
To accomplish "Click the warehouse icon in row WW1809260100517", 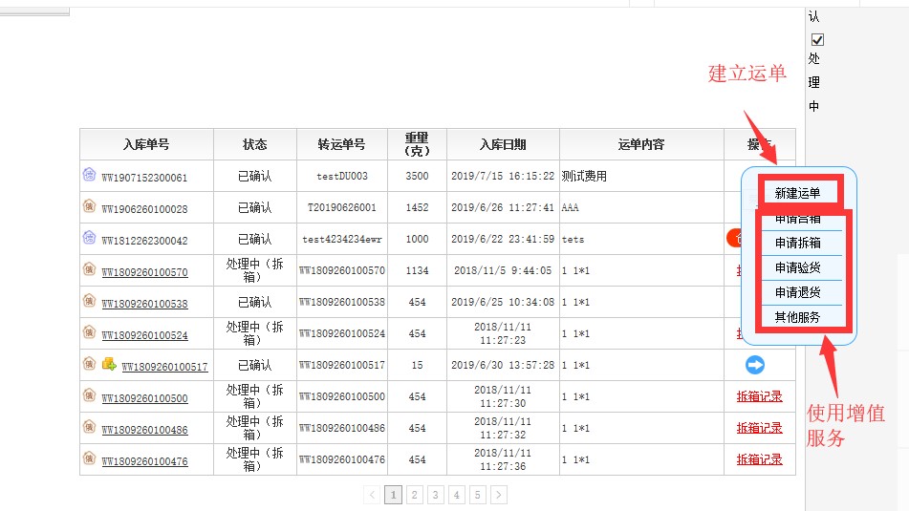I will (x=89, y=363).
